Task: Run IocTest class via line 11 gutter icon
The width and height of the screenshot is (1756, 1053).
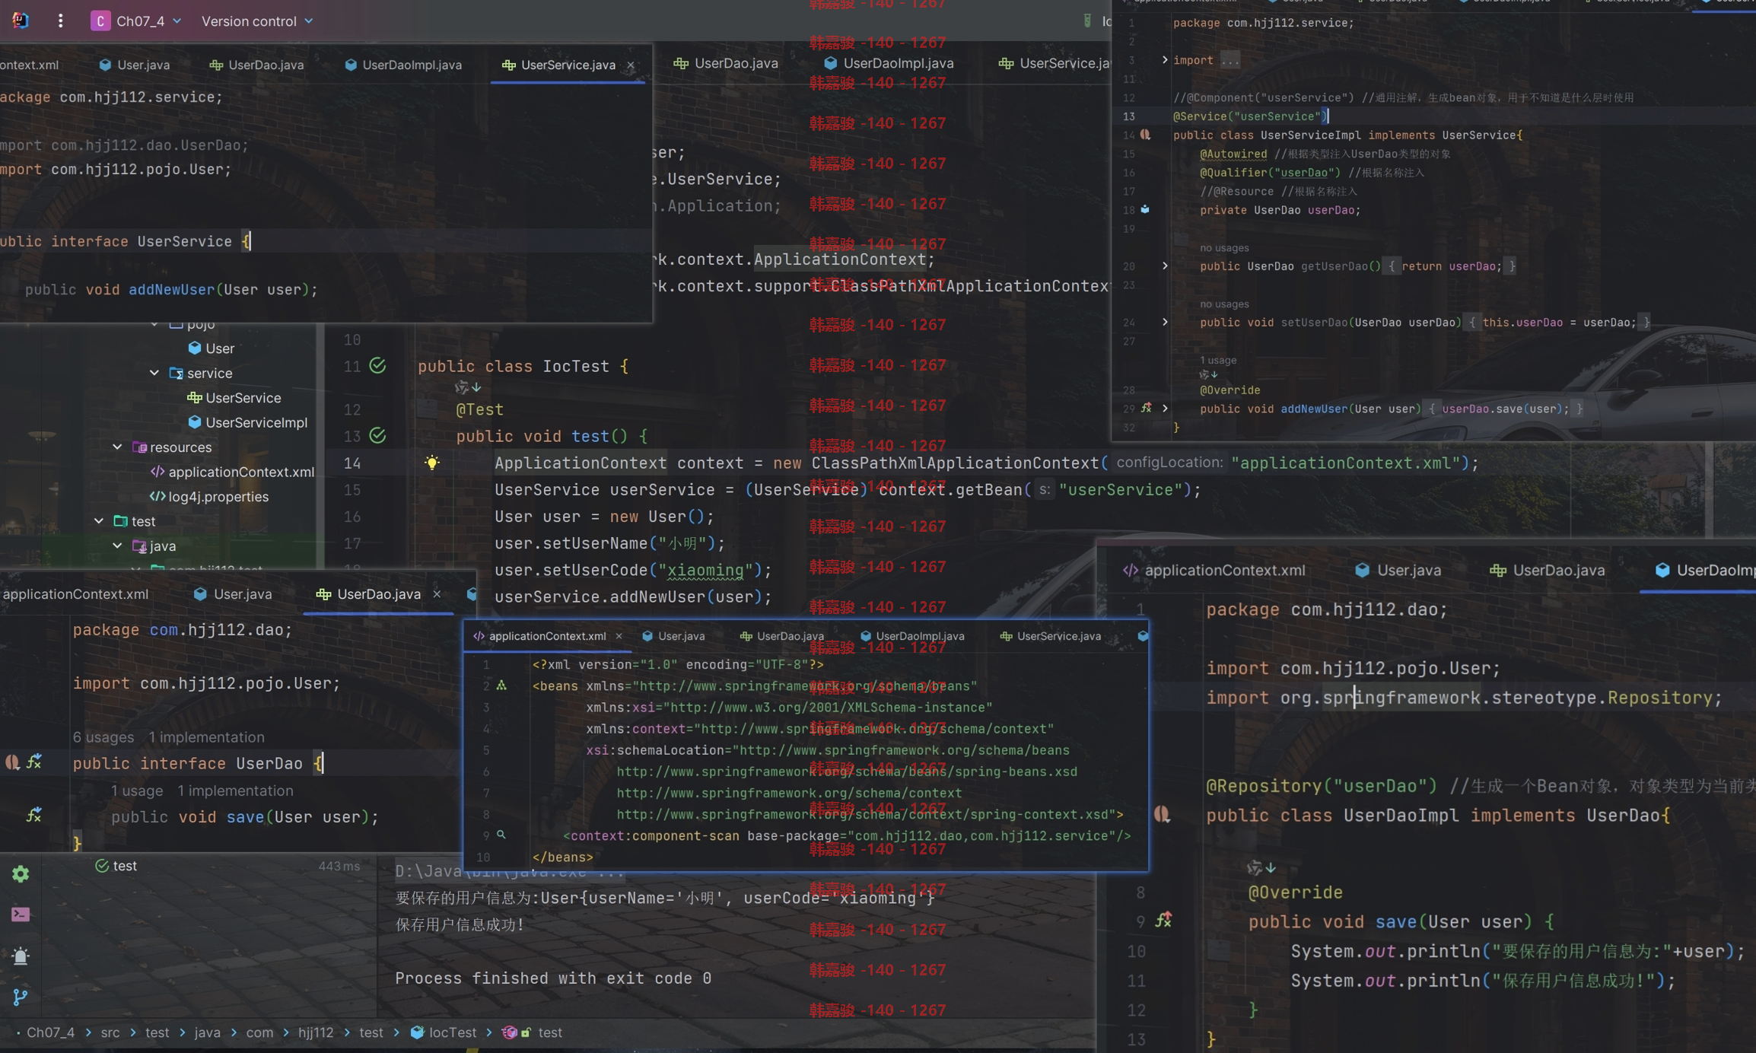Action: 377,366
